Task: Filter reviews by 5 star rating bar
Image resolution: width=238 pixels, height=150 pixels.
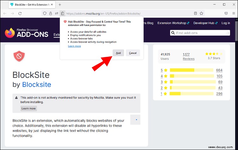Action: pyautogui.click(x=191, y=70)
